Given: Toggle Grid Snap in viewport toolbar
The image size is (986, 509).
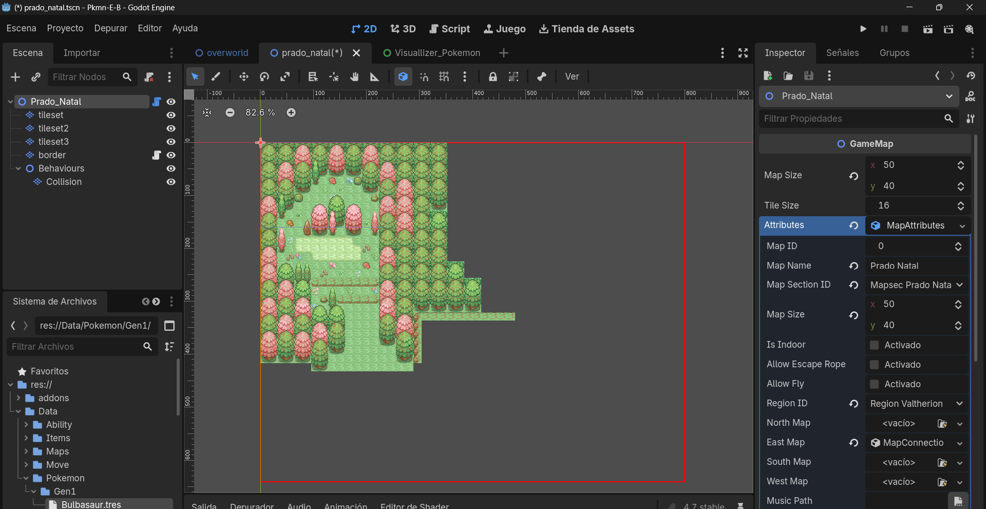Looking at the screenshot, I should pyautogui.click(x=444, y=77).
